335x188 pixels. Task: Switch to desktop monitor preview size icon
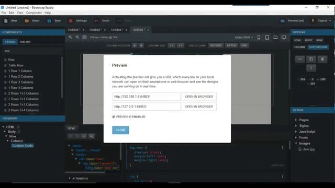(284, 37)
